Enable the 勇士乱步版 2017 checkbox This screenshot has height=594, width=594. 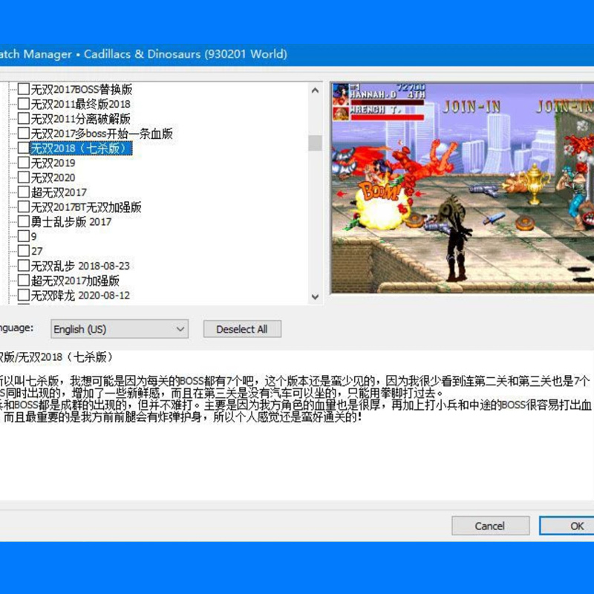pyautogui.click(x=24, y=221)
